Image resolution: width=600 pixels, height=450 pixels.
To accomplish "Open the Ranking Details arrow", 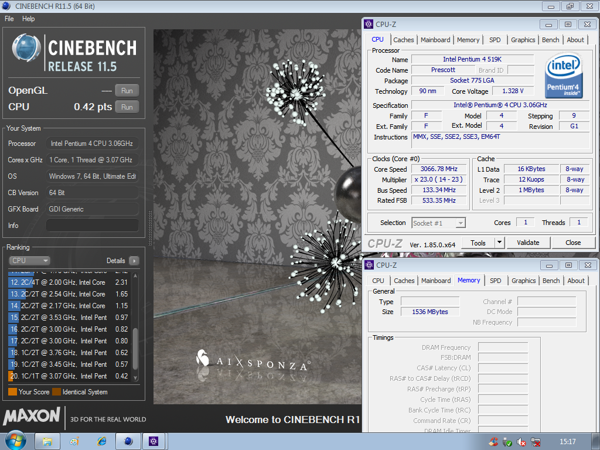I will pyautogui.click(x=134, y=261).
